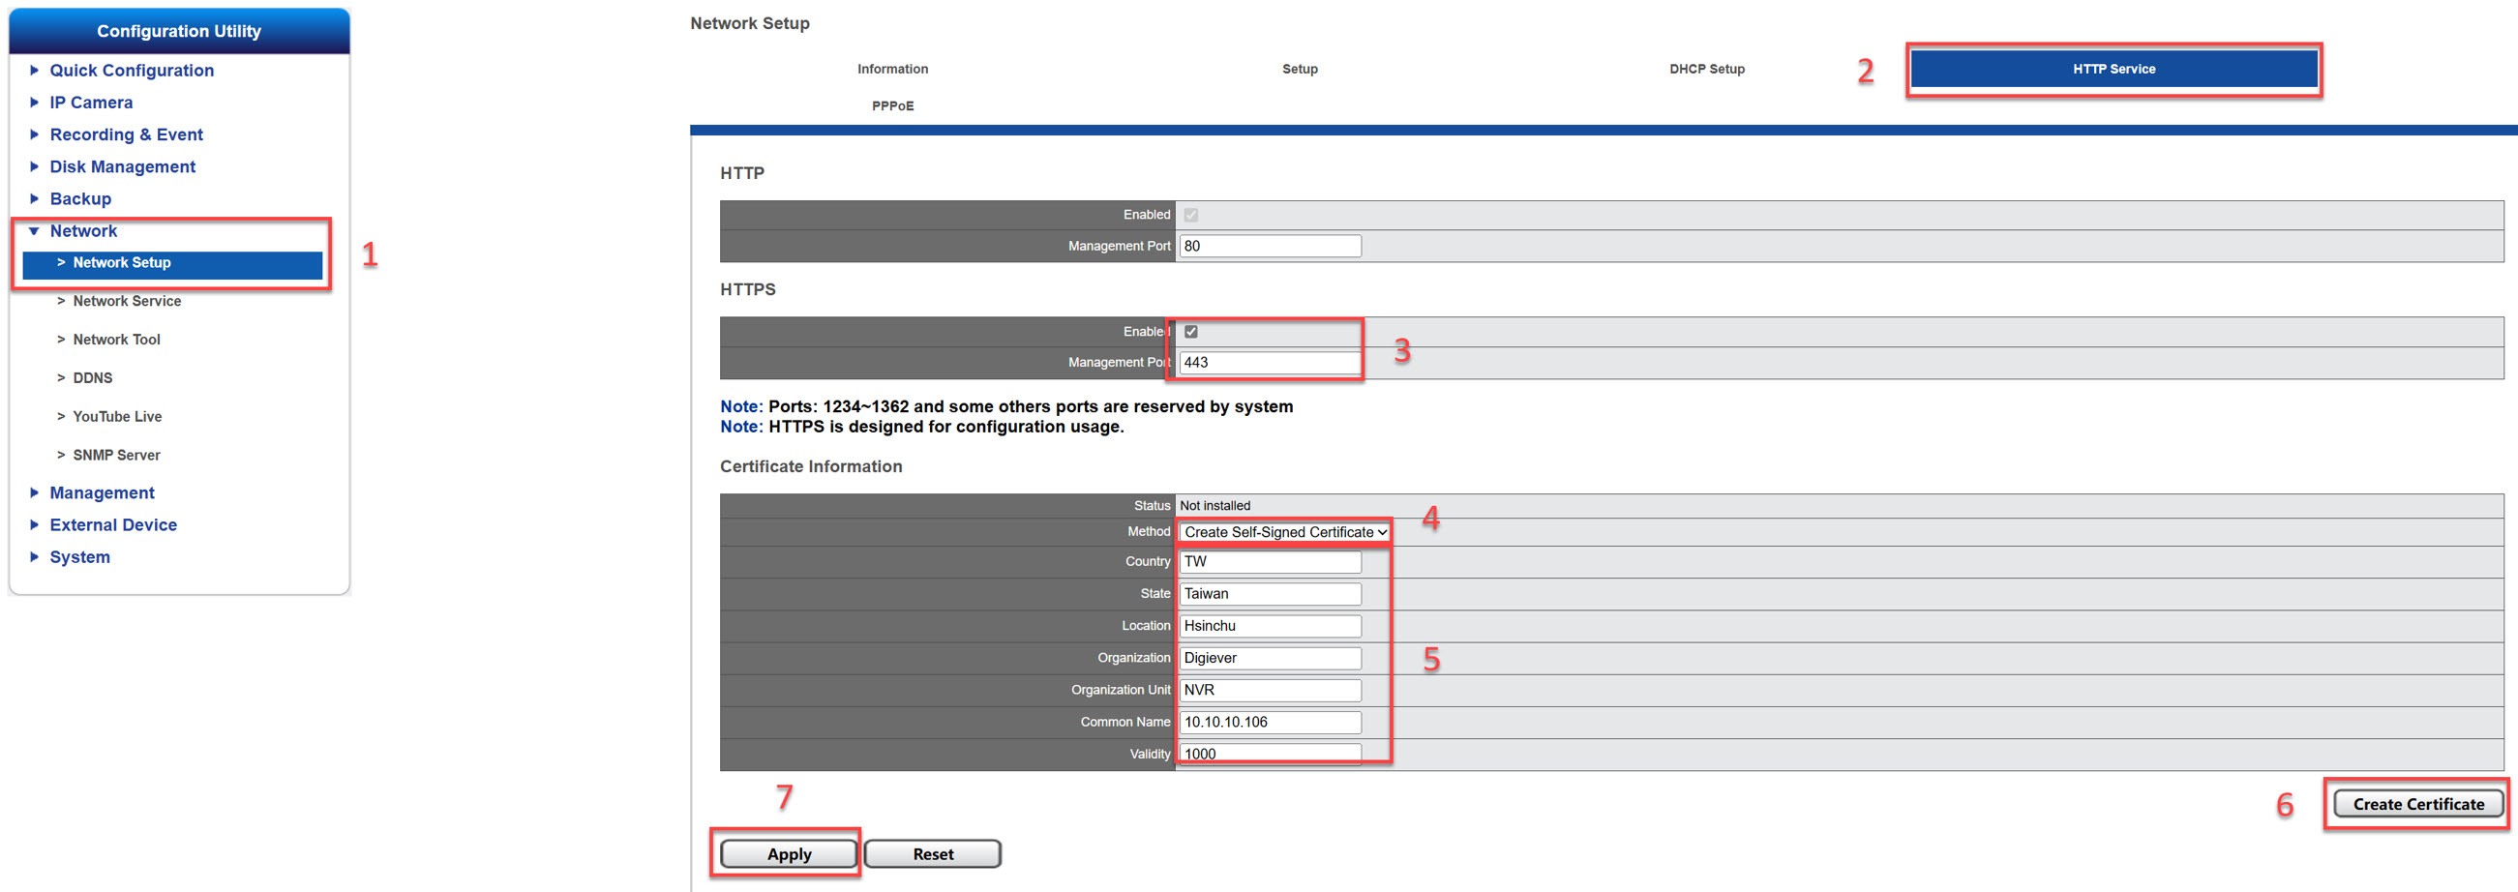2518x892 pixels.
Task: Expand the Quick Configuration arrow
Action: [34, 71]
